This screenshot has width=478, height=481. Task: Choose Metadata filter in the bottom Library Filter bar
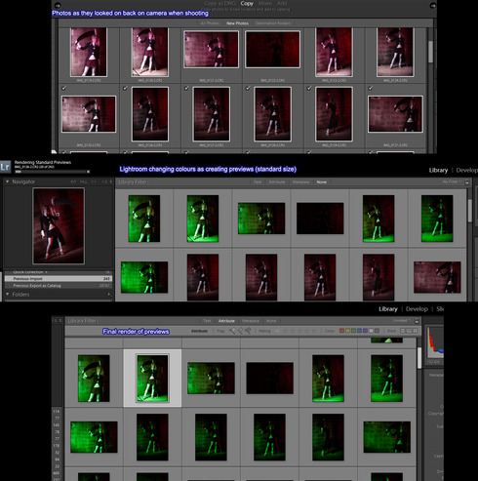tap(251, 321)
